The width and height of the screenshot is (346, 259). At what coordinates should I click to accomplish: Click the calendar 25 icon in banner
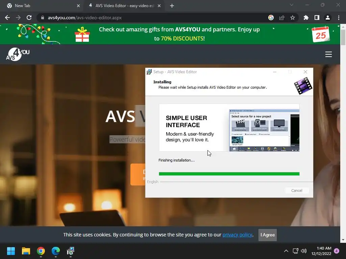[x=321, y=34]
